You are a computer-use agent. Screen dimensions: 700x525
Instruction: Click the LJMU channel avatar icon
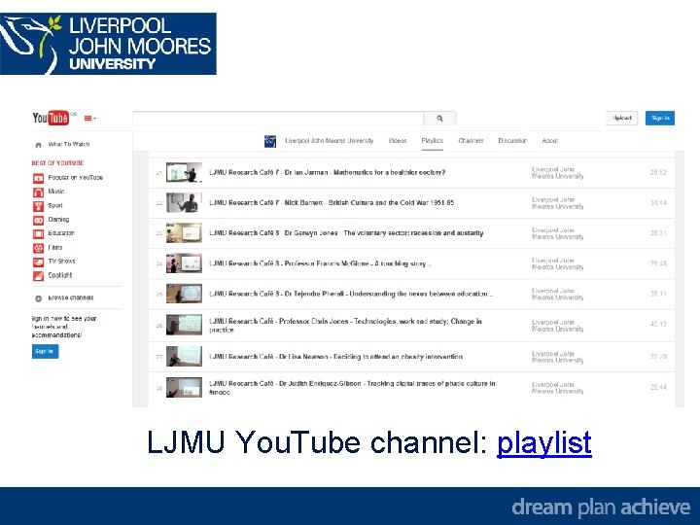point(270,141)
